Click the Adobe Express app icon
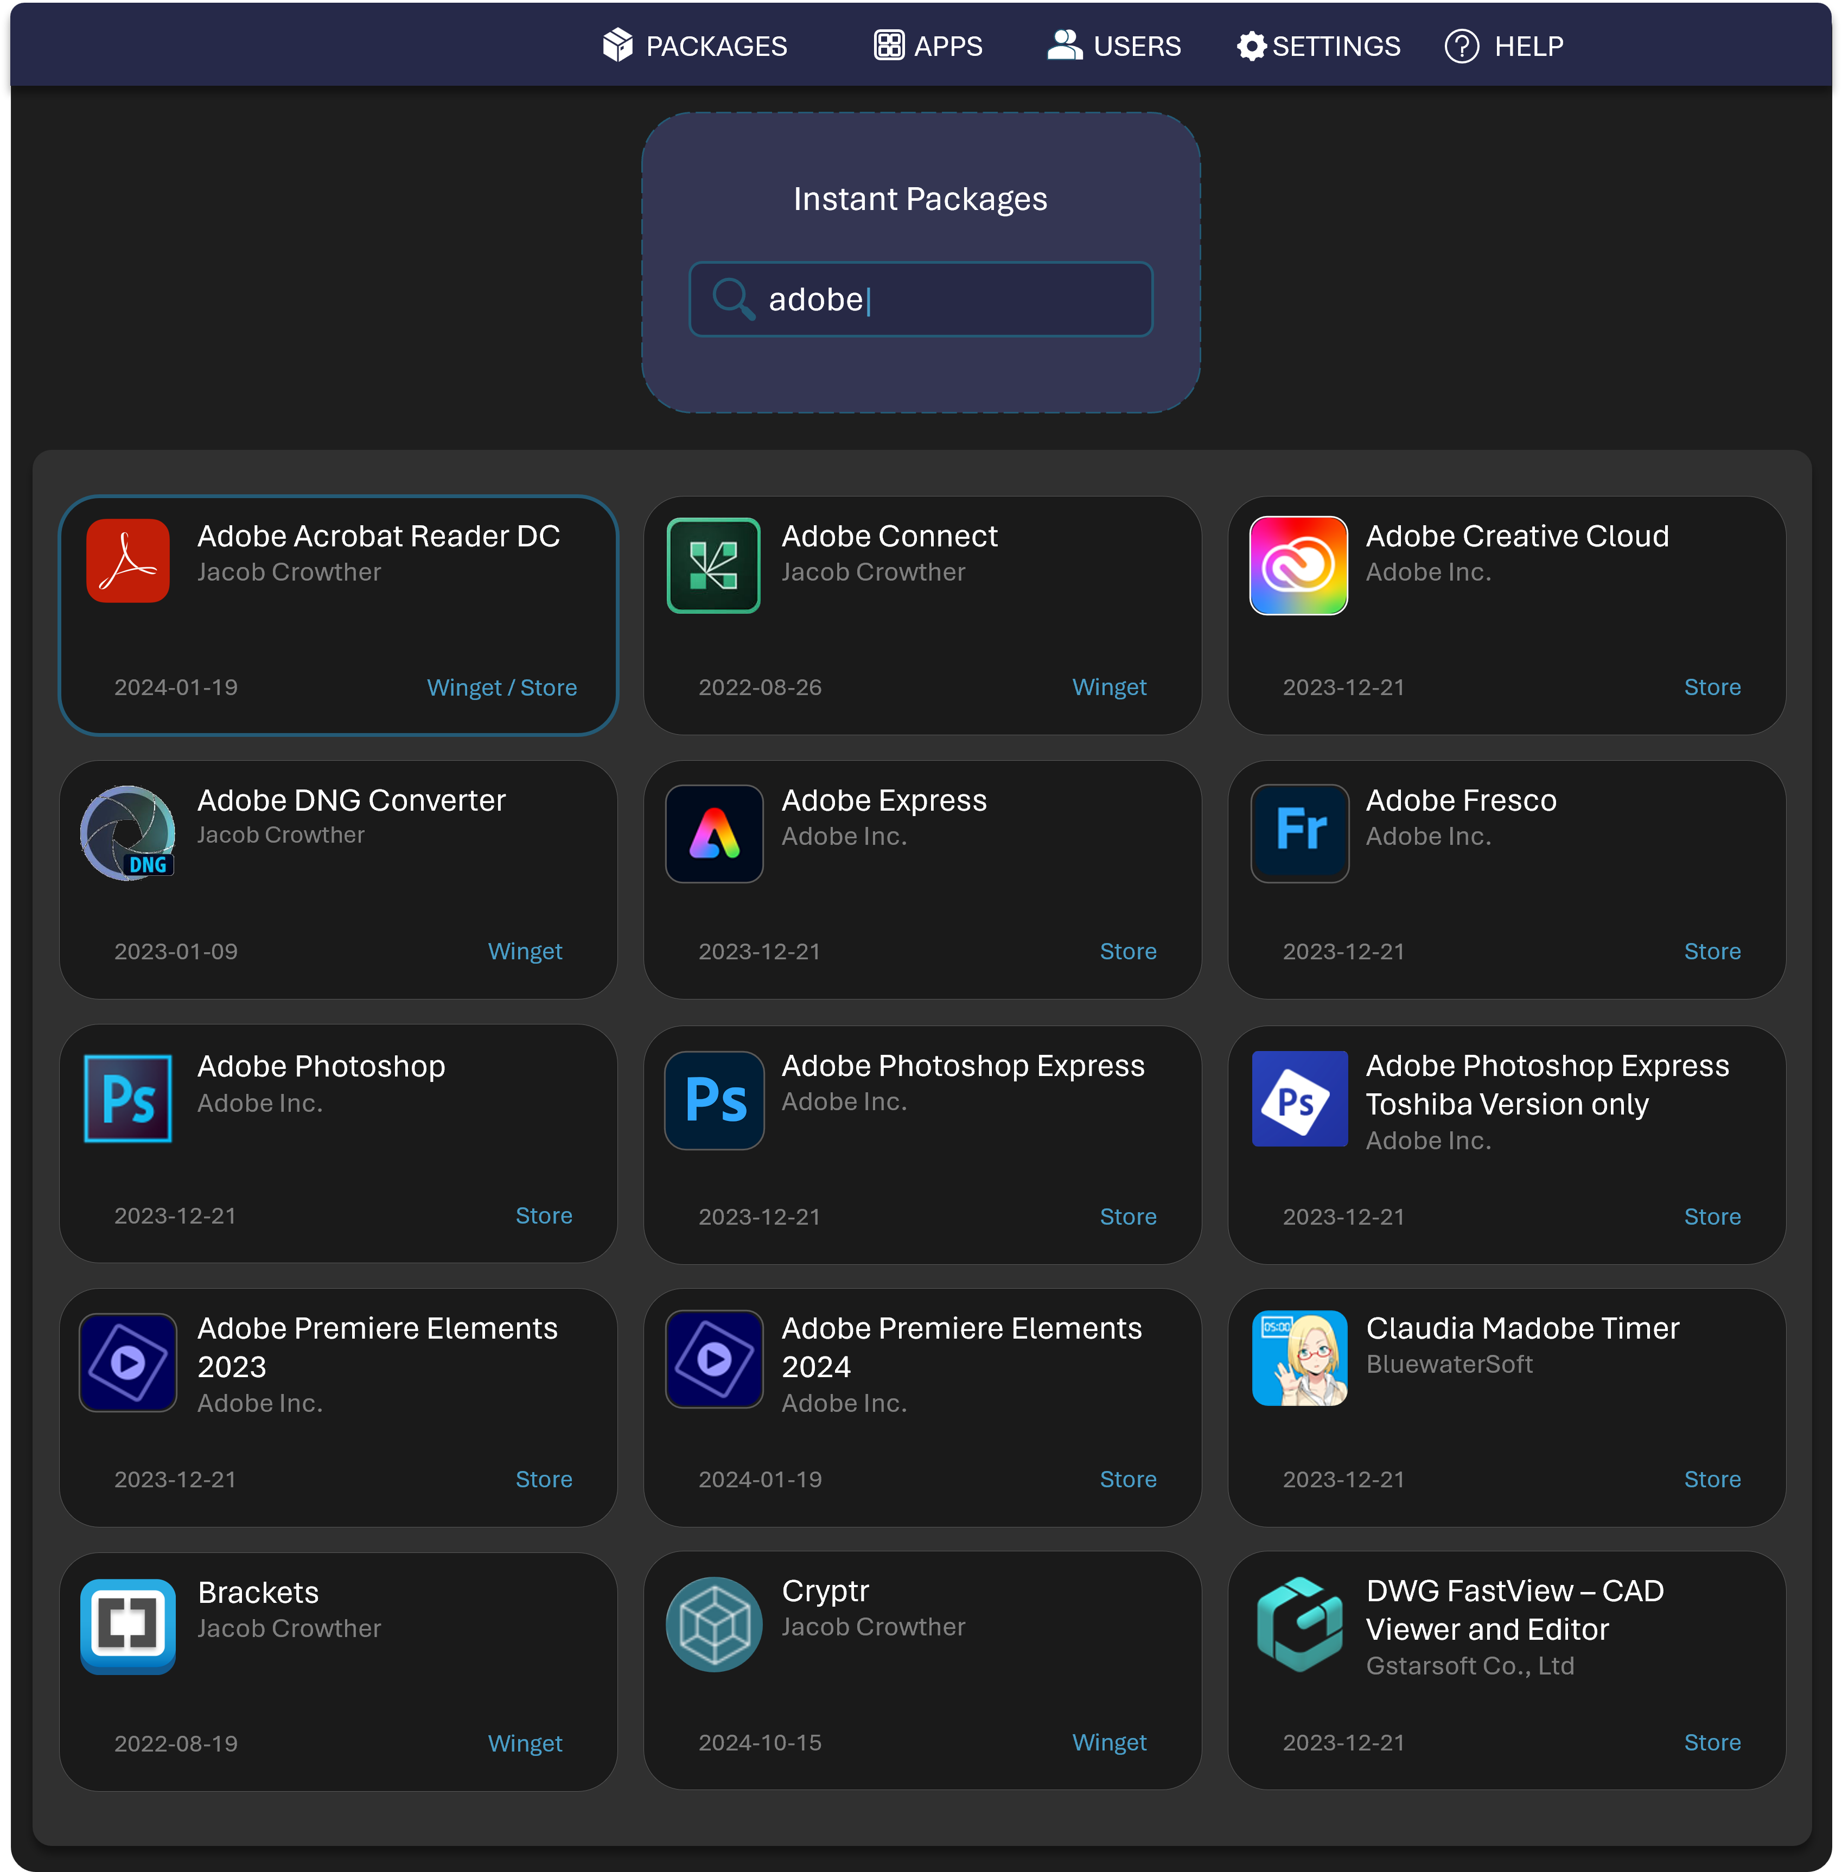Screen dimensions: 1842x1872 click(714, 833)
